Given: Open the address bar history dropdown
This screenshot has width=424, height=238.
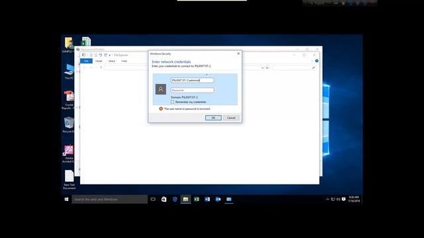Looking at the screenshot, I should pyautogui.click(x=262, y=68).
